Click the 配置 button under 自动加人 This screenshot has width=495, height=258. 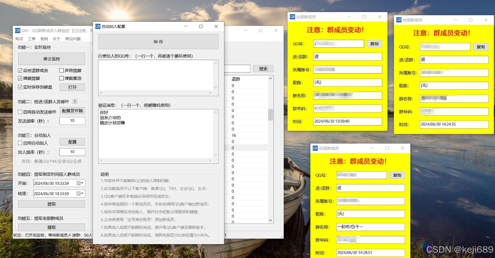[73, 142]
